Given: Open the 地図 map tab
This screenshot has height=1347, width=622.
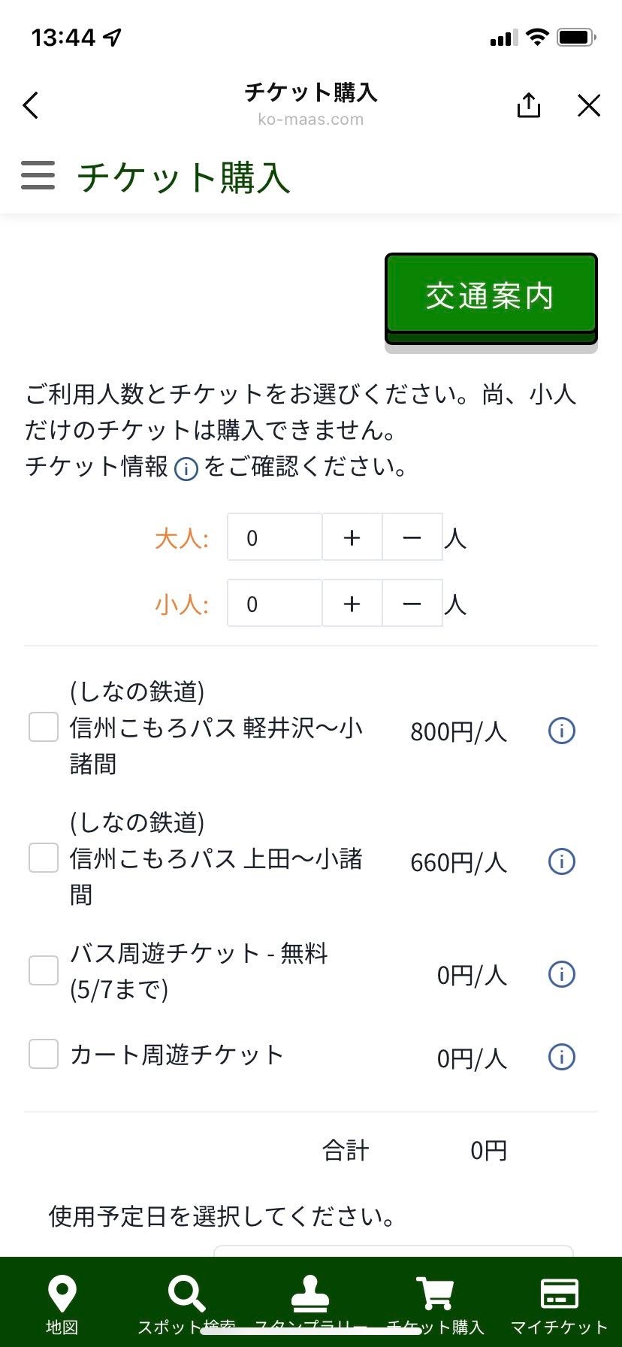Looking at the screenshot, I should pyautogui.click(x=62, y=1304).
